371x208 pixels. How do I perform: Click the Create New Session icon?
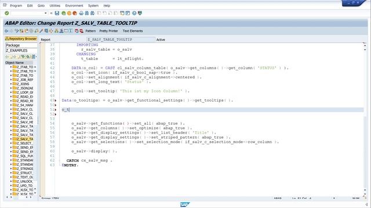tap(122, 13)
